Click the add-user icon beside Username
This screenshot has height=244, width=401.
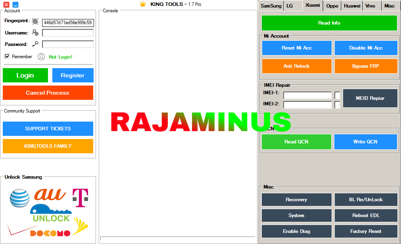[35, 33]
